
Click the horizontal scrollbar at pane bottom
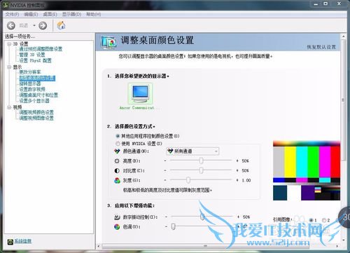tap(205, 246)
